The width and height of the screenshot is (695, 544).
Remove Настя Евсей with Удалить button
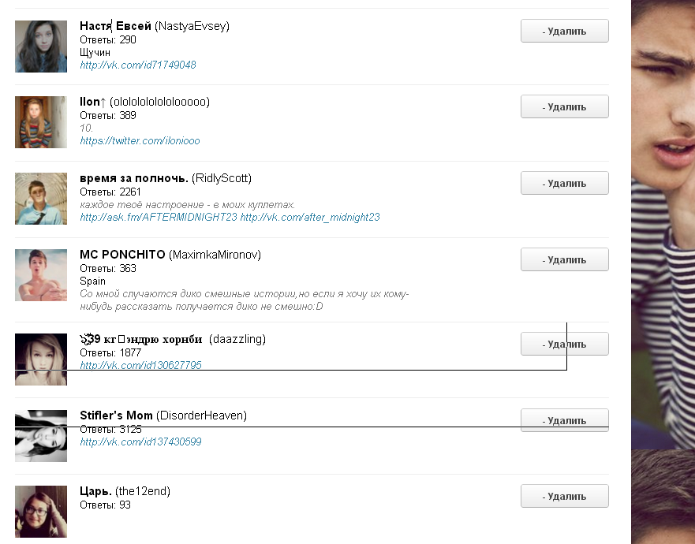(564, 31)
